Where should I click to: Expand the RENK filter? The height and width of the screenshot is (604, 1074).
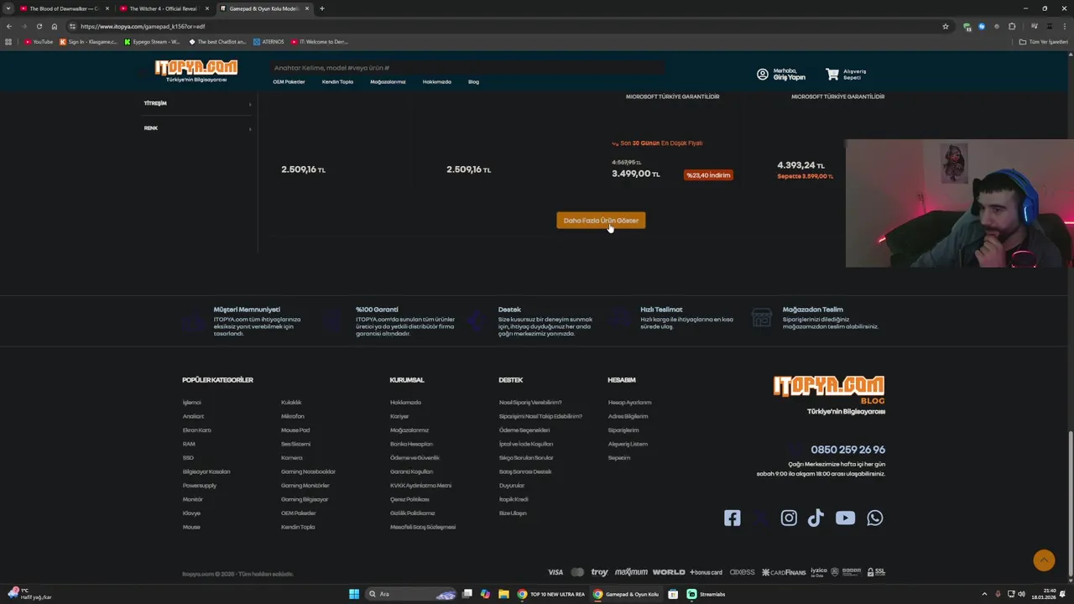[197, 128]
